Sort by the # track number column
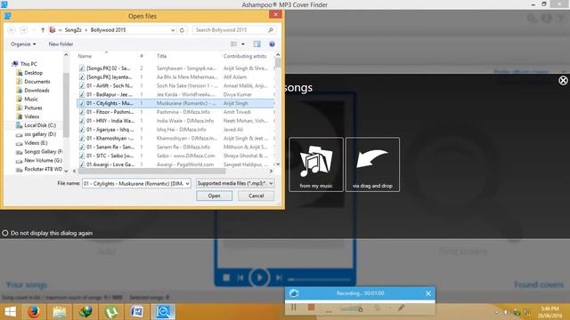The image size is (570, 320). point(142,56)
